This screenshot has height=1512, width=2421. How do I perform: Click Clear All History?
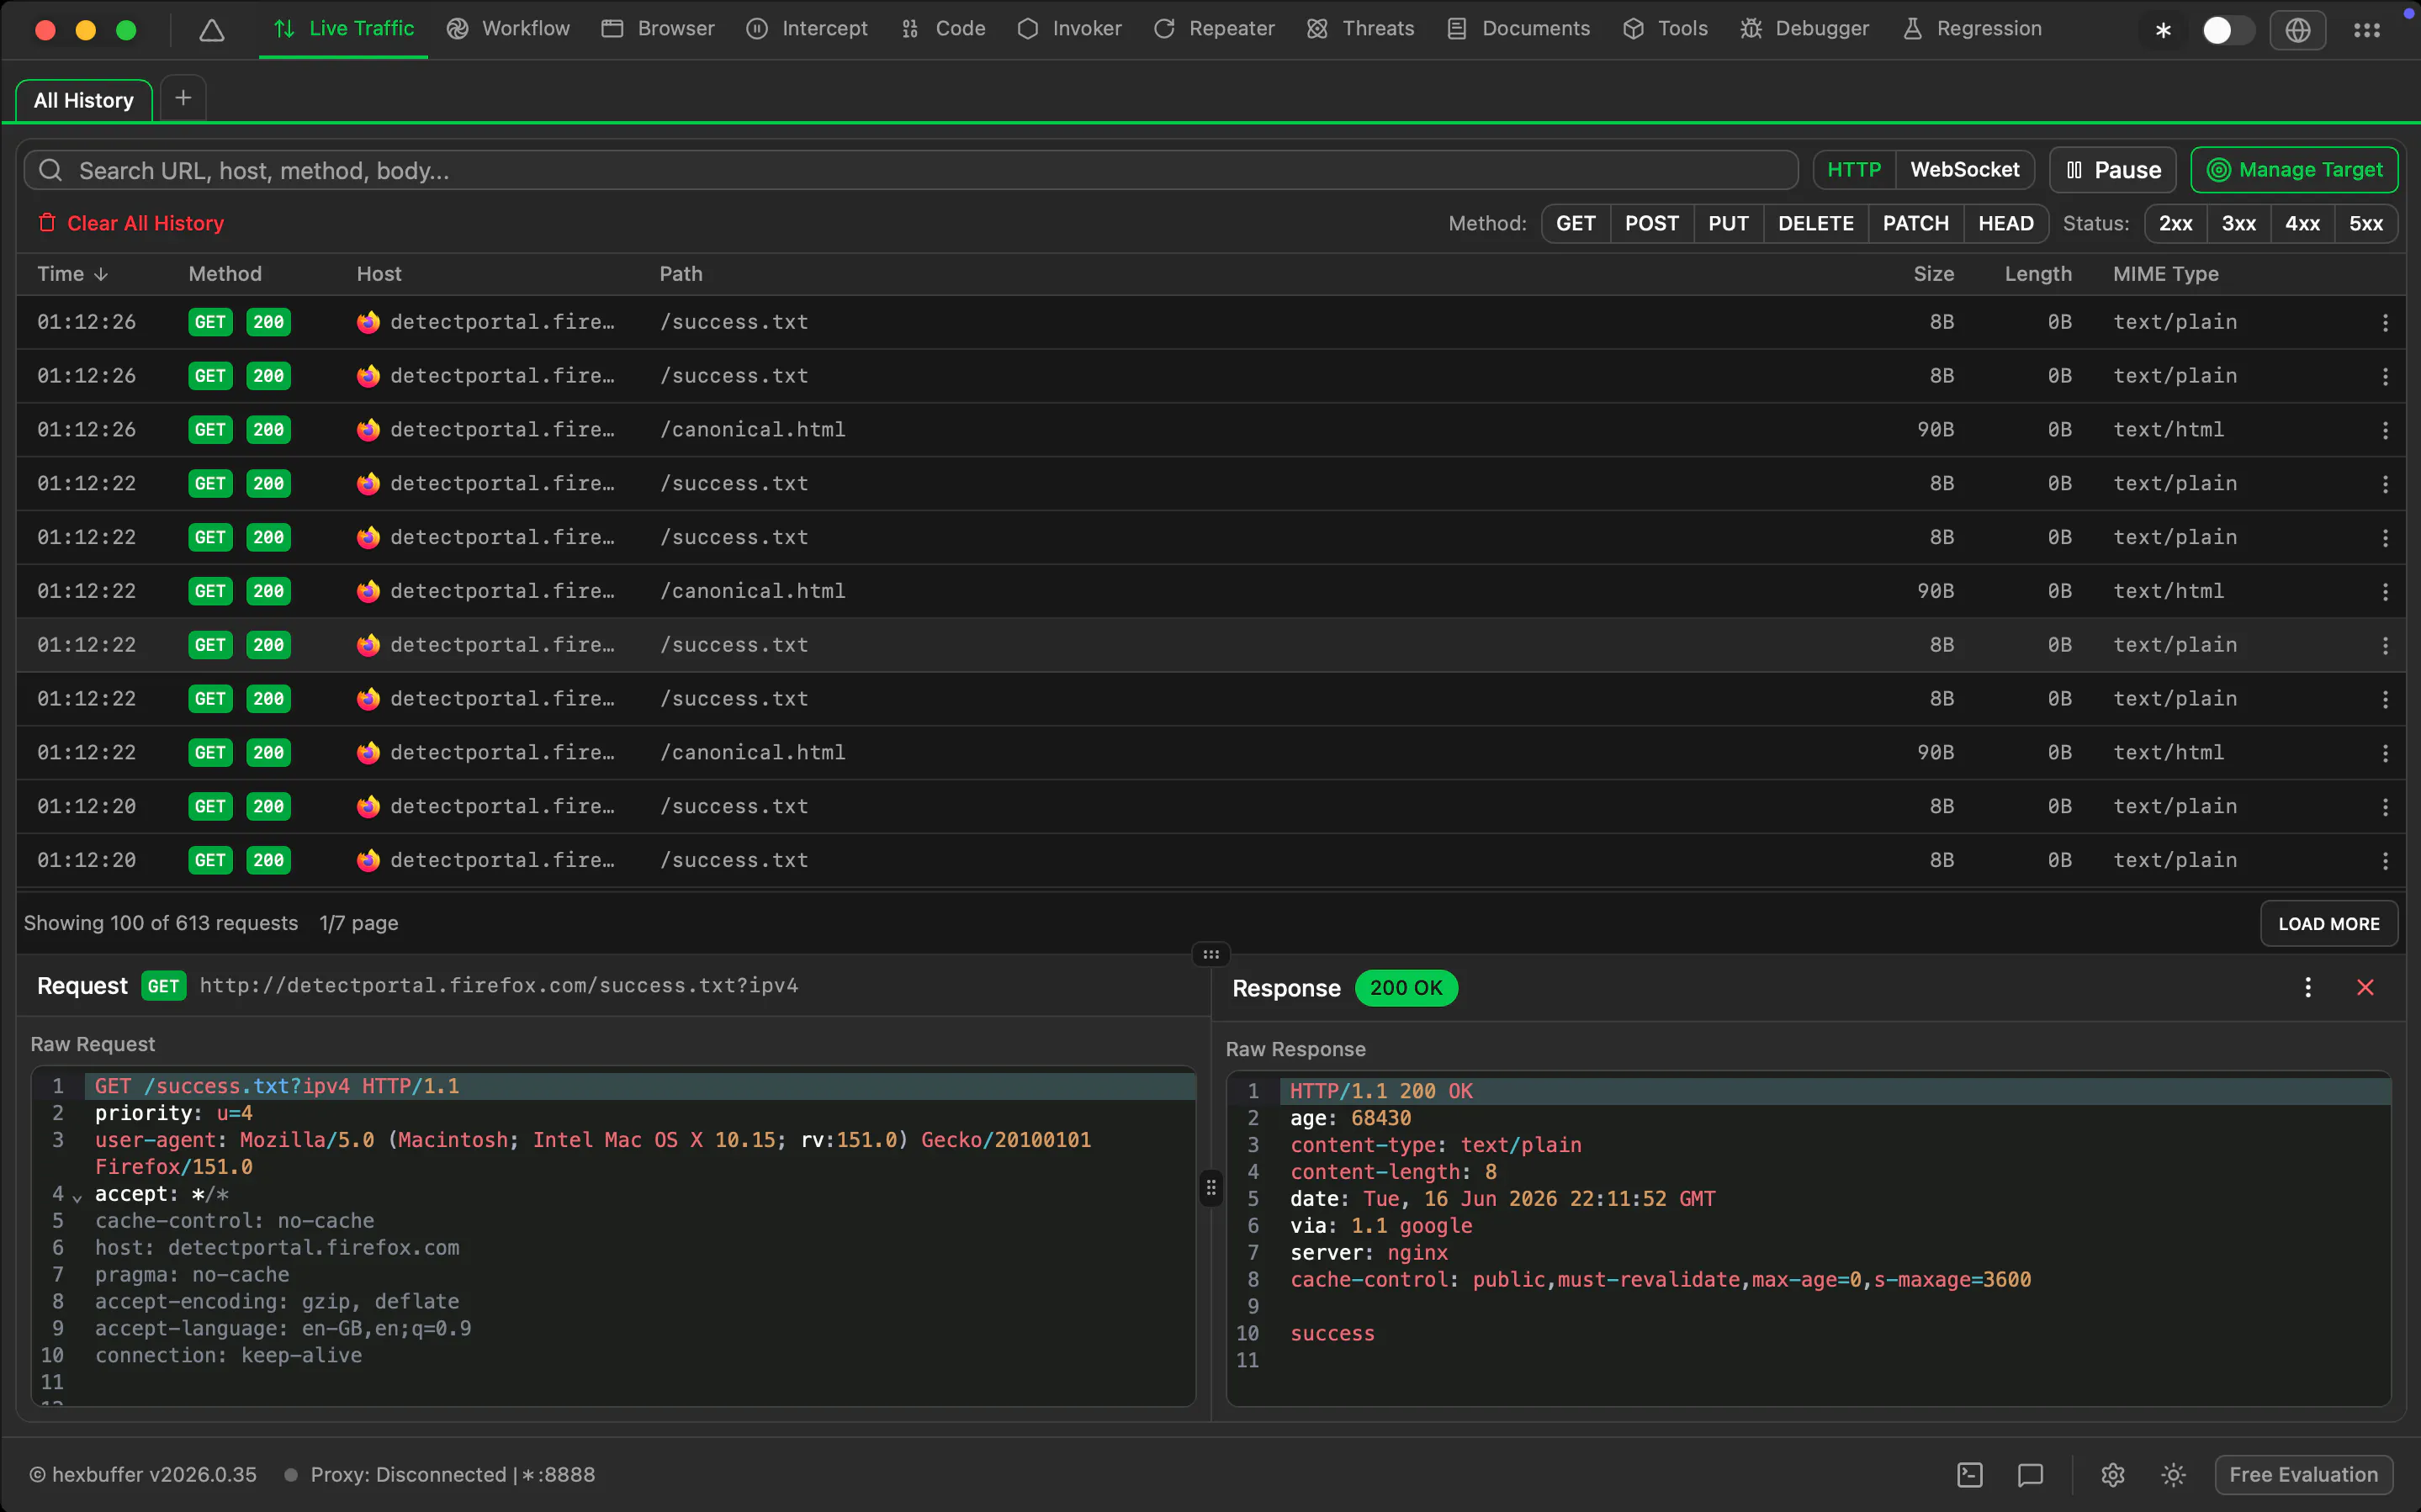131,223
